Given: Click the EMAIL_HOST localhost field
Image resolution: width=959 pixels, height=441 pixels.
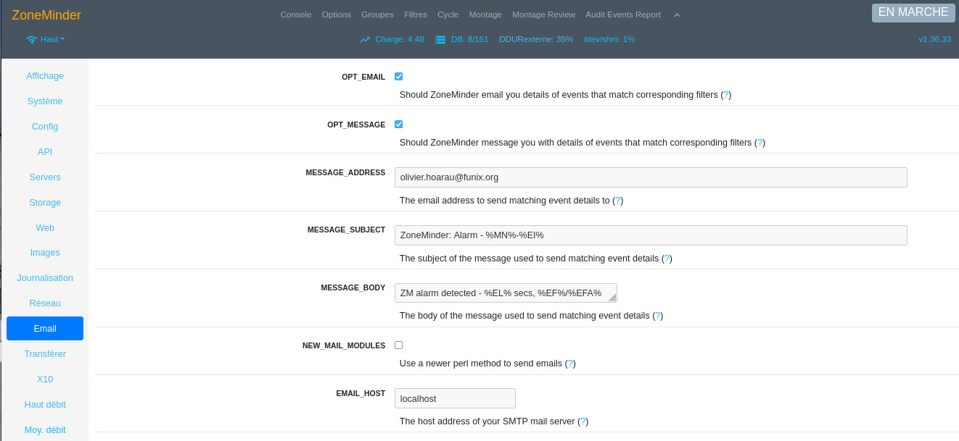Looking at the screenshot, I should tap(455, 398).
